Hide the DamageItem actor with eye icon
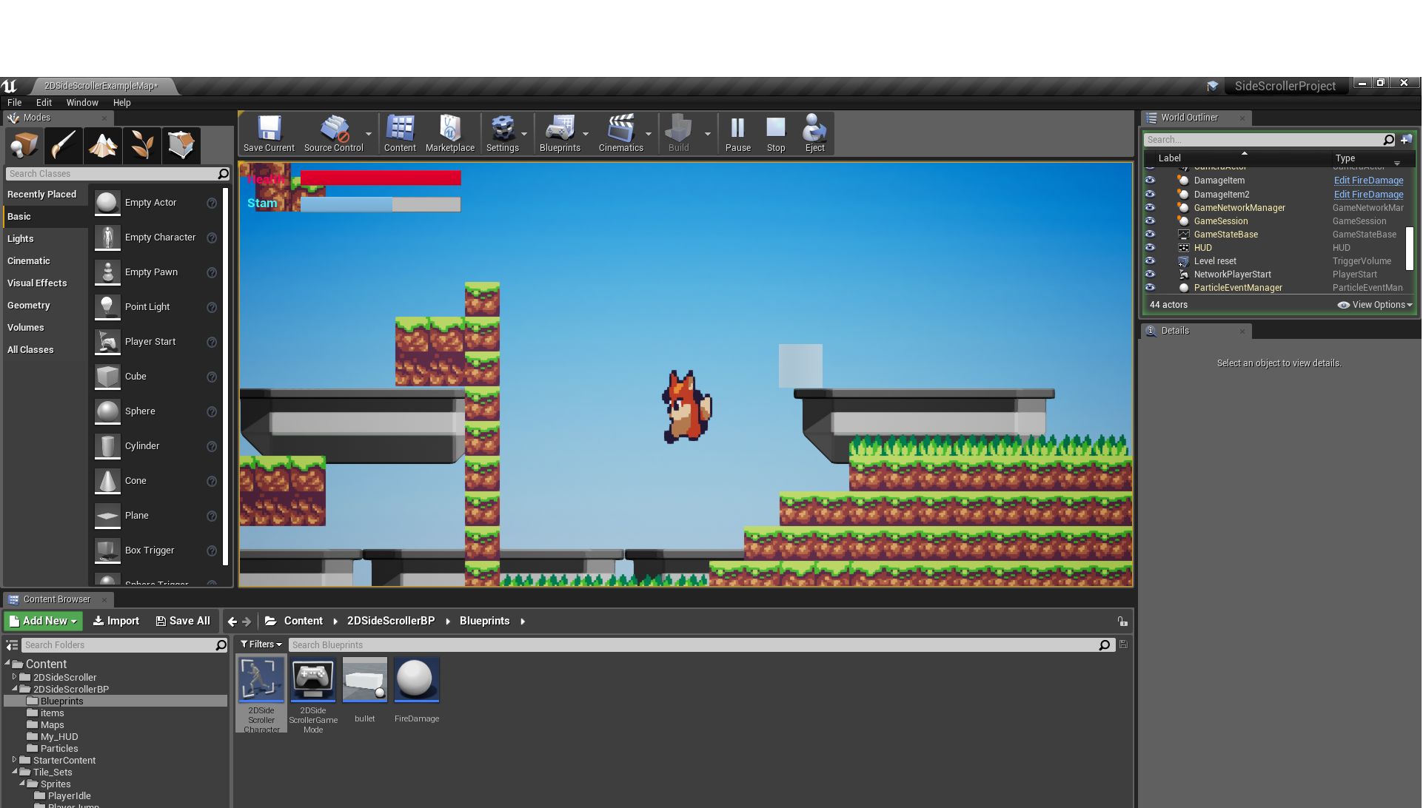The height and width of the screenshot is (808, 1426). (1150, 181)
